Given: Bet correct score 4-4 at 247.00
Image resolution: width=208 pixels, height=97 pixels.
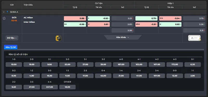Looking at the screenshot, I should [50, 87].
